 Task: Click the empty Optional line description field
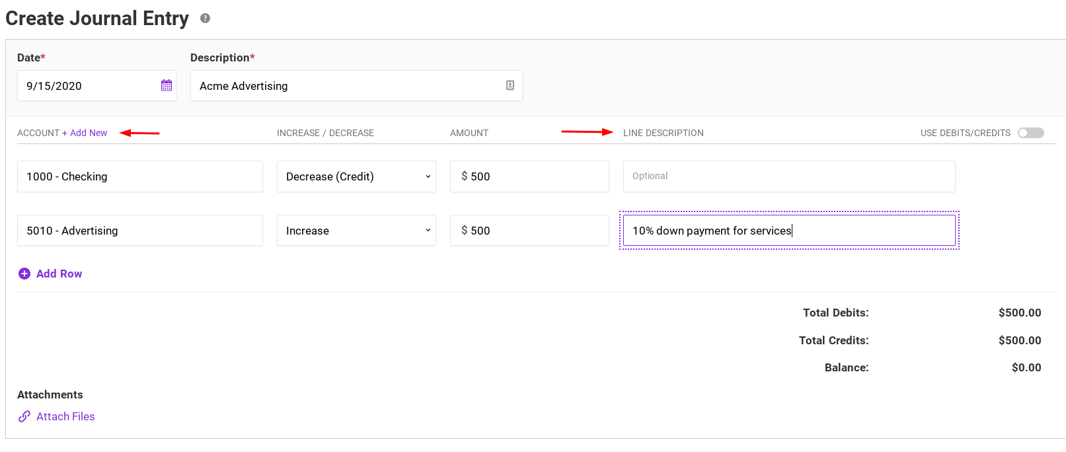pos(788,176)
